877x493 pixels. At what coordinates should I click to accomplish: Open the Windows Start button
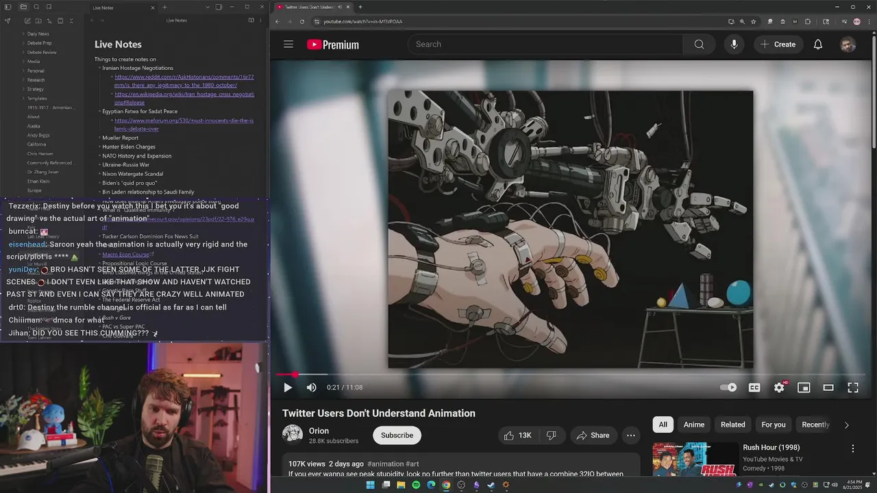(x=371, y=485)
